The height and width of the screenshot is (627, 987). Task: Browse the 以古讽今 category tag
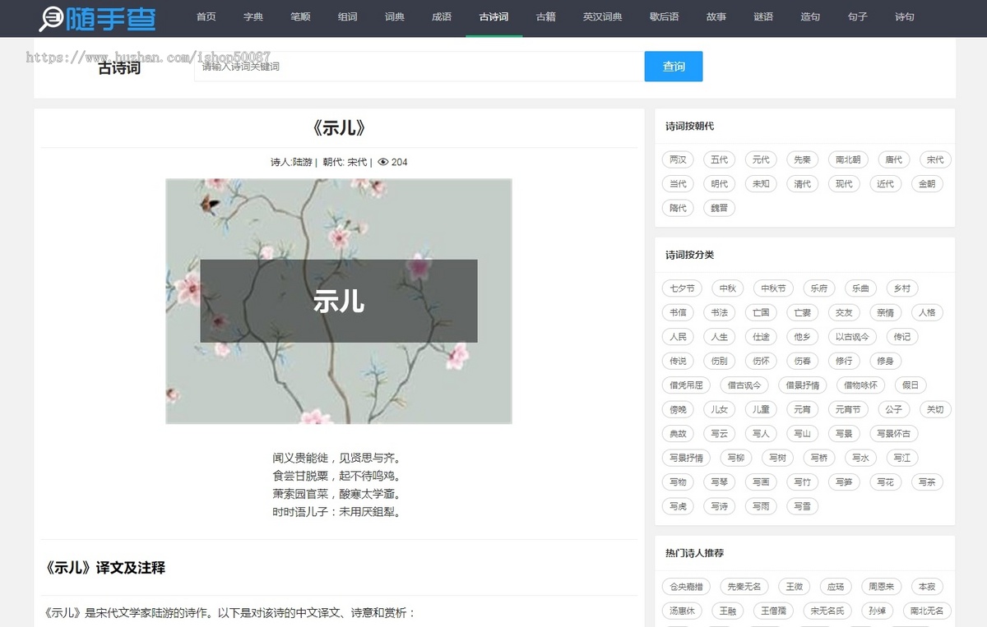click(852, 337)
